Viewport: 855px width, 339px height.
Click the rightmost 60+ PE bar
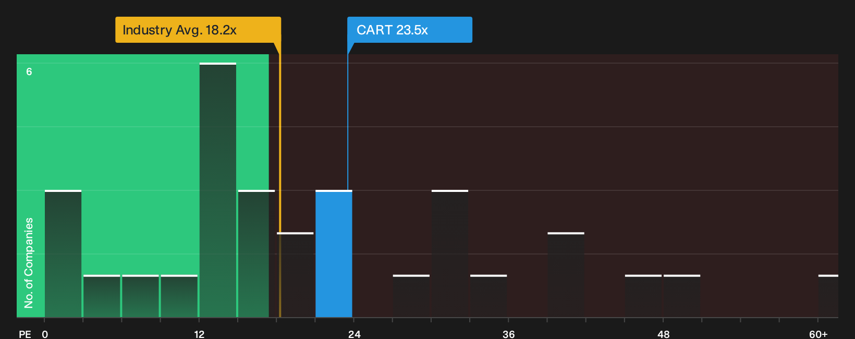coord(828,296)
